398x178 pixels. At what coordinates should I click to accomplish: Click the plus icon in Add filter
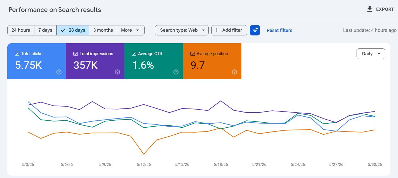[x=217, y=30]
